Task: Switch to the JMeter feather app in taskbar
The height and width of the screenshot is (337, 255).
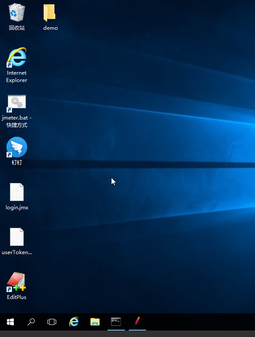Action: [x=137, y=322]
